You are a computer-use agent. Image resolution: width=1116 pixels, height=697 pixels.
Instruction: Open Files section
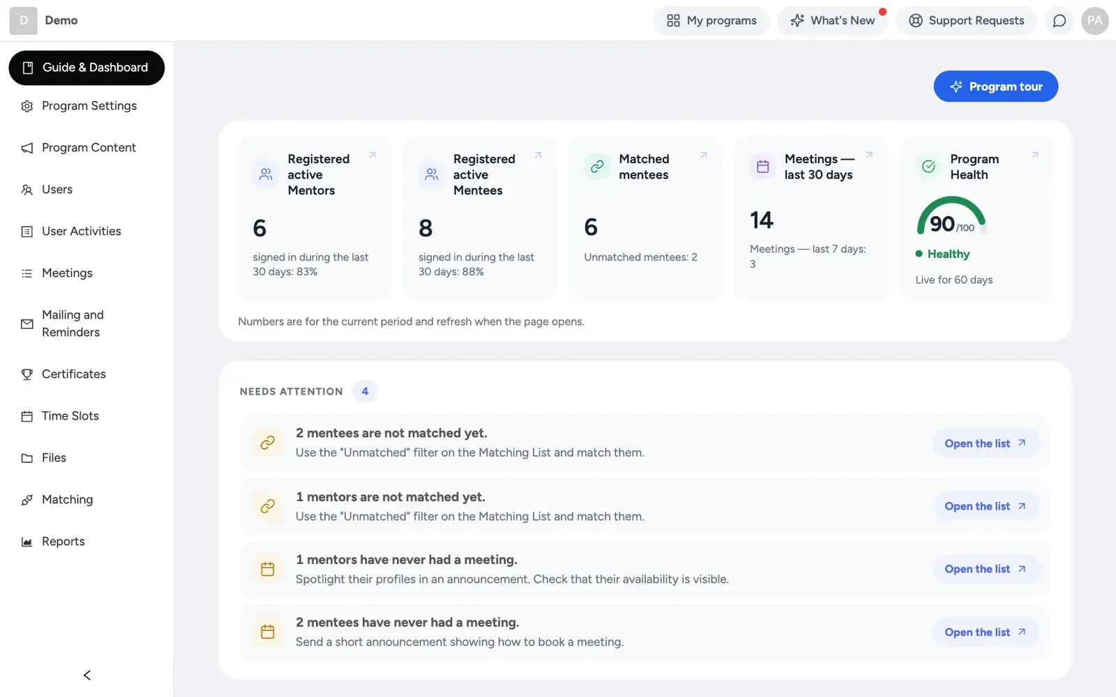pos(86,458)
